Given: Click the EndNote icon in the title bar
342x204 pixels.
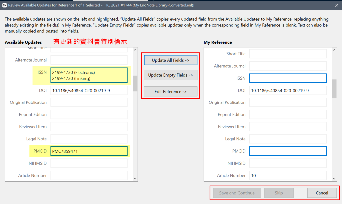Looking at the screenshot, I should [x=4, y=5].
